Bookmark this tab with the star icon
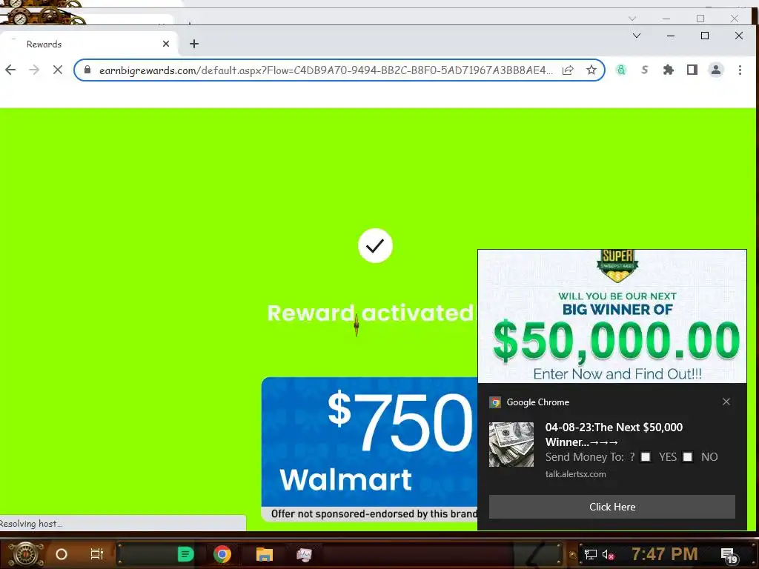Image resolution: width=759 pixels, height=569 pixels. click(x=591, y=70)
